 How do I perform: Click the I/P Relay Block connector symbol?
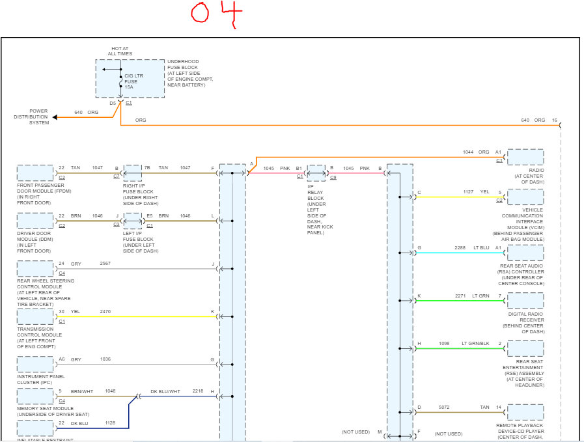pos(316,173)
